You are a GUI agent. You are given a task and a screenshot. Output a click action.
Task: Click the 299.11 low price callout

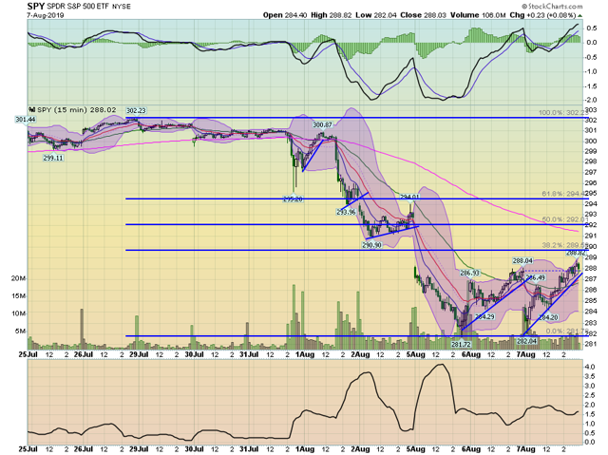pos(53,158)
